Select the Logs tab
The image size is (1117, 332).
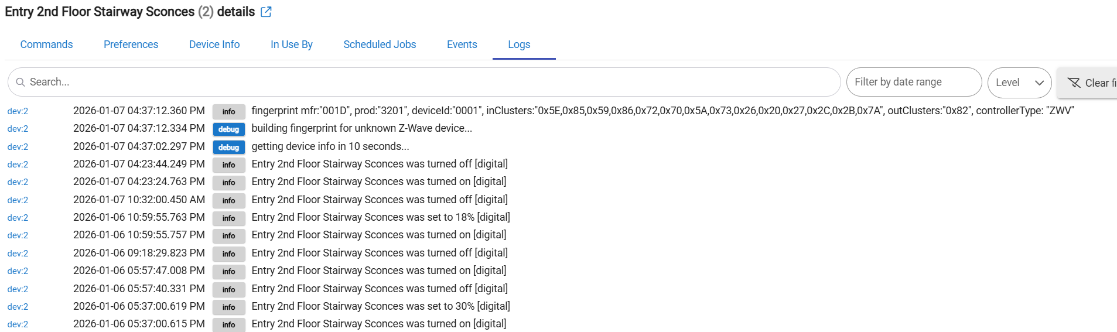point(519,45)
